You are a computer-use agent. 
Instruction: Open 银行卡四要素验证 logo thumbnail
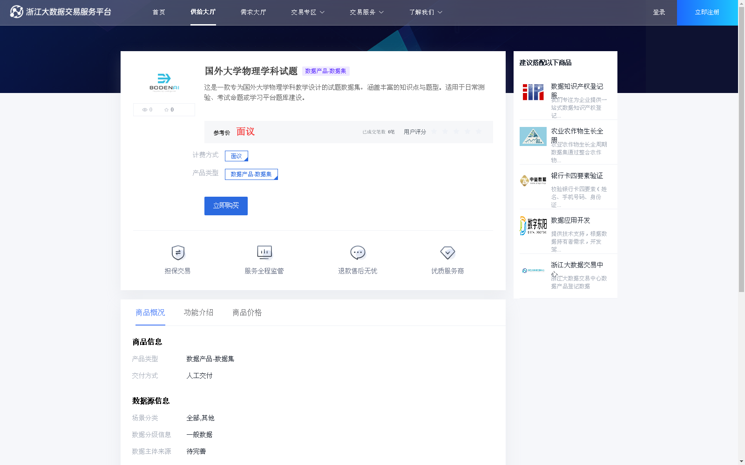coord(533,180)
